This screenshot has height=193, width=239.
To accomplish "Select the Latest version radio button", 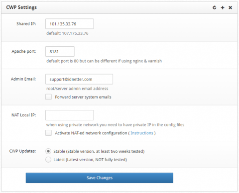I will point(48,160).
